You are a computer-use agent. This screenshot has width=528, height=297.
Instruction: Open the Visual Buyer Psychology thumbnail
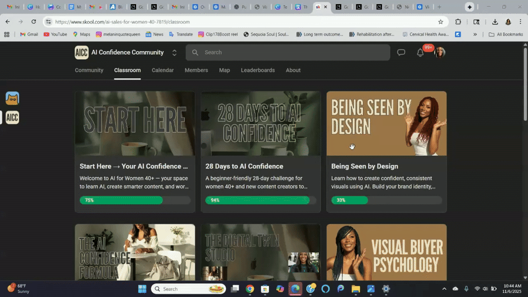tap(387, 252)
